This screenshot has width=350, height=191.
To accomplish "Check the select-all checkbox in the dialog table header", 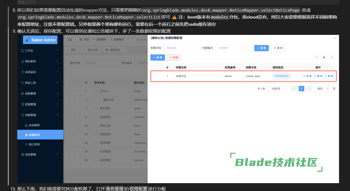I will [155, 68].
